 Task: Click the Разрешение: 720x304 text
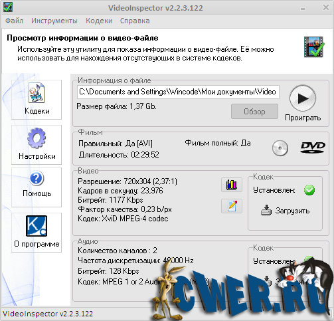pyautogui.click(x=127, y=181)
